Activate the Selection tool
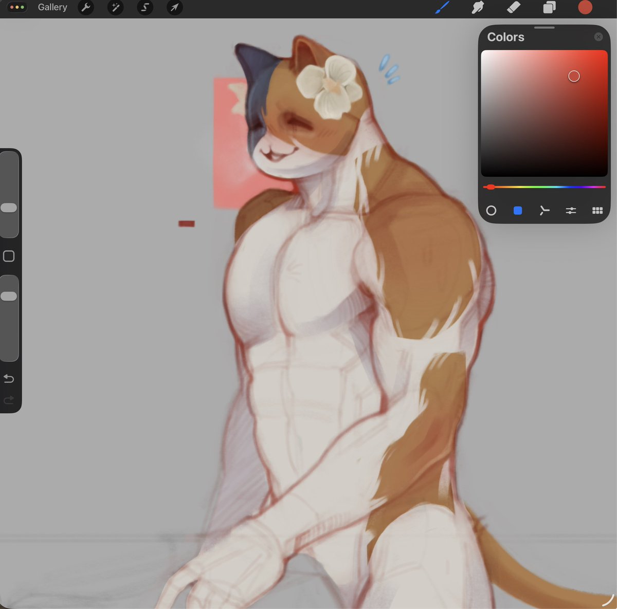Viewport: 617px width, 609px height. tap(145, 8)
